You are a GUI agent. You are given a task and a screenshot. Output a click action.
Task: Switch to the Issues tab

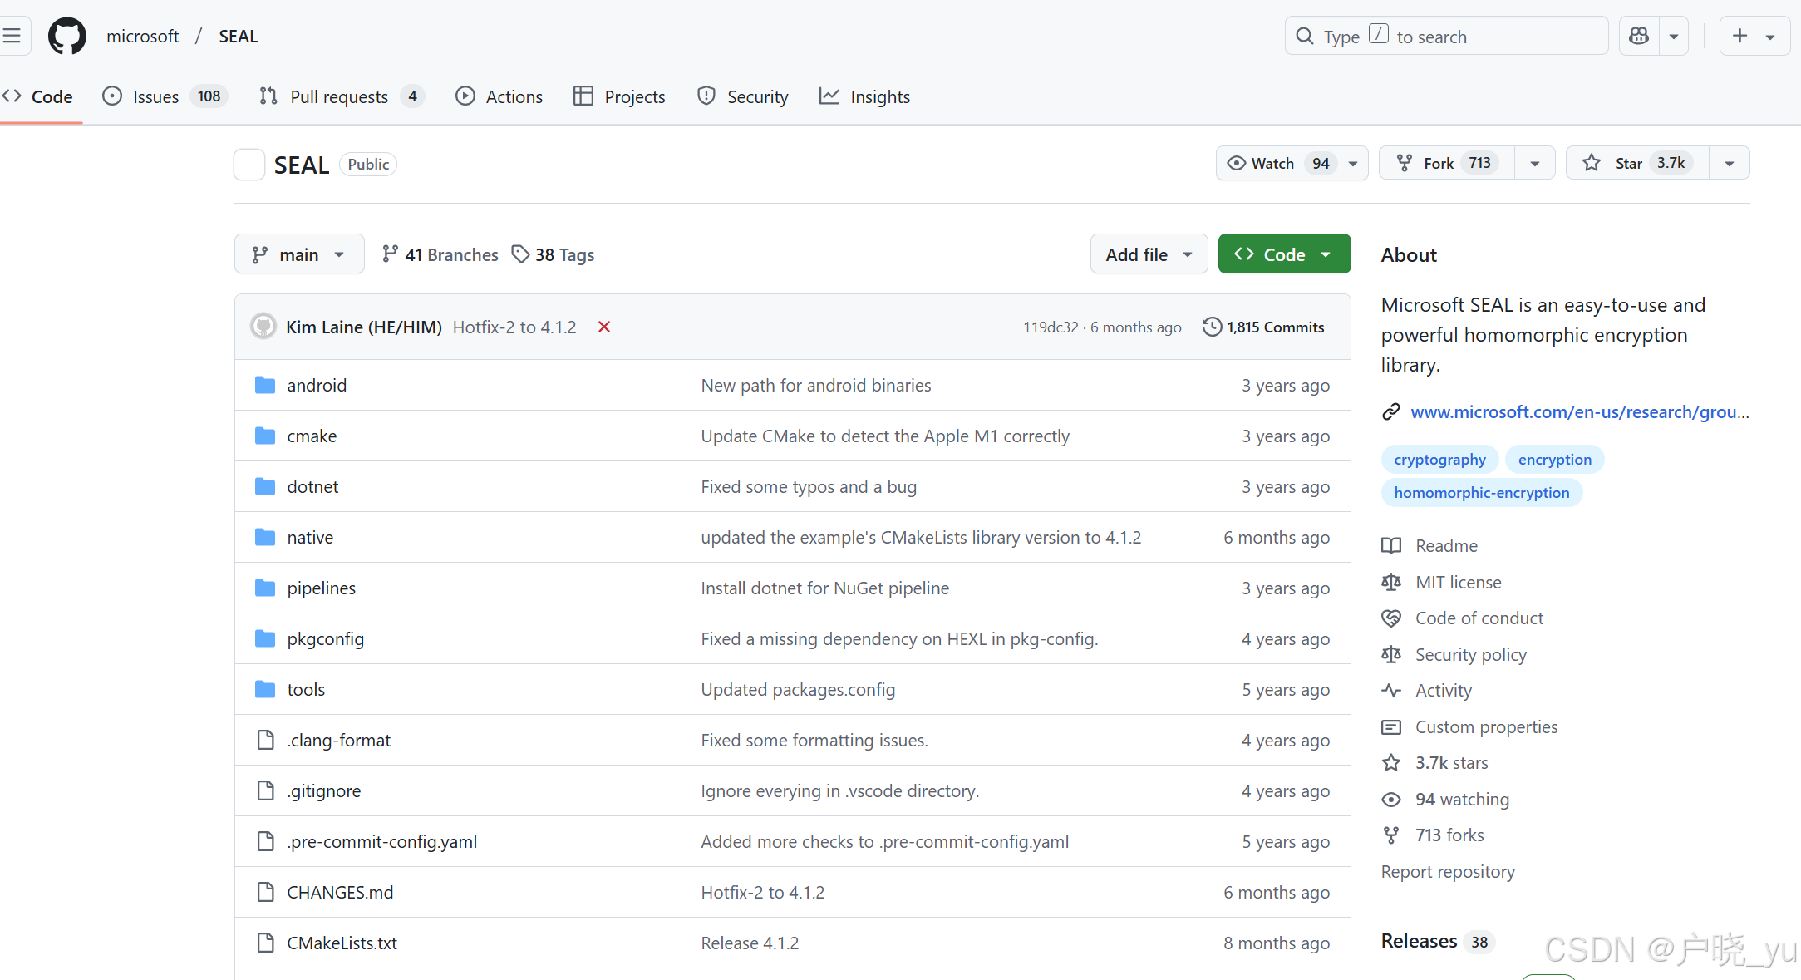pos(155,96)
